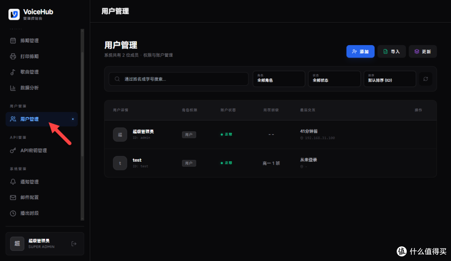Click the music note icon beside 歌曲管理
Image resolution: width=451 pixels, height=261 pixels.
13,72
